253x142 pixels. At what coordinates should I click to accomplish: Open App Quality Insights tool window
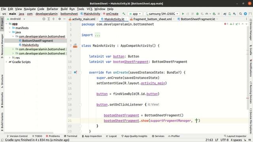coord(134,136)
